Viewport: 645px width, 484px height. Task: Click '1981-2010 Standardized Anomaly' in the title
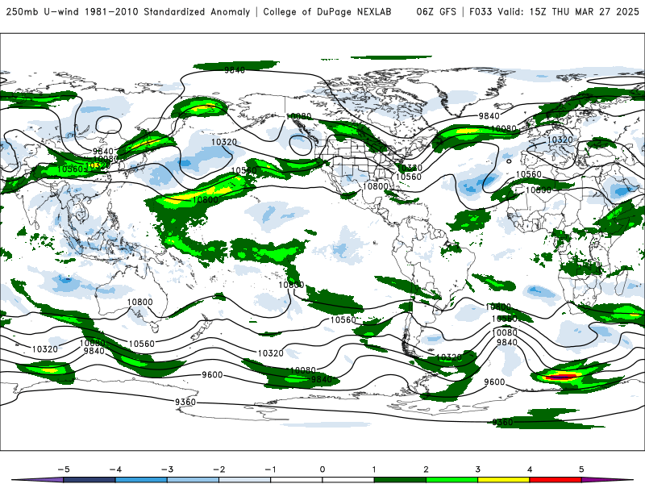[168, 11]
